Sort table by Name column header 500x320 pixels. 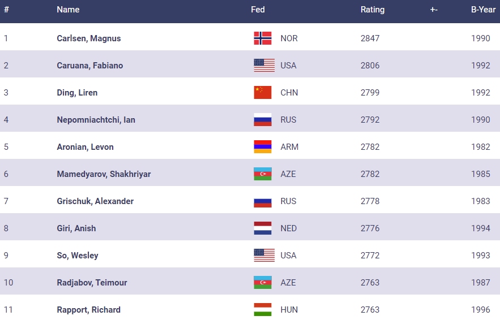coord(68,10)
